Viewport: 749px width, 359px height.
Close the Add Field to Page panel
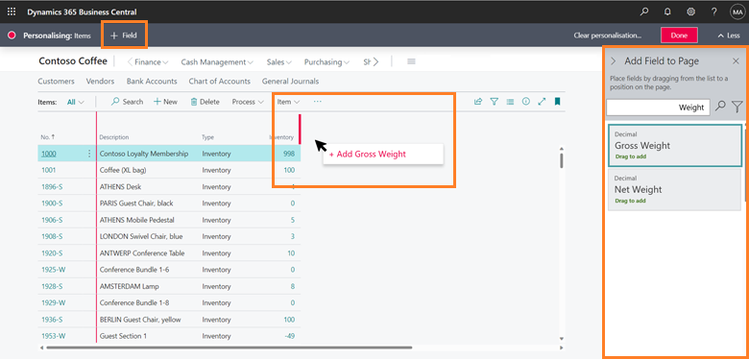pos(736,61)
